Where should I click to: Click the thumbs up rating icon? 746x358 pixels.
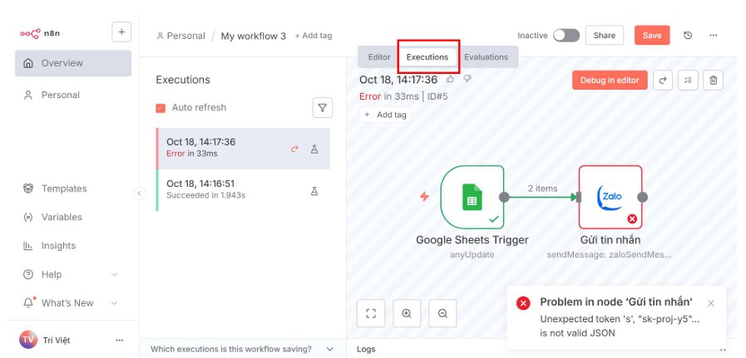450,79
